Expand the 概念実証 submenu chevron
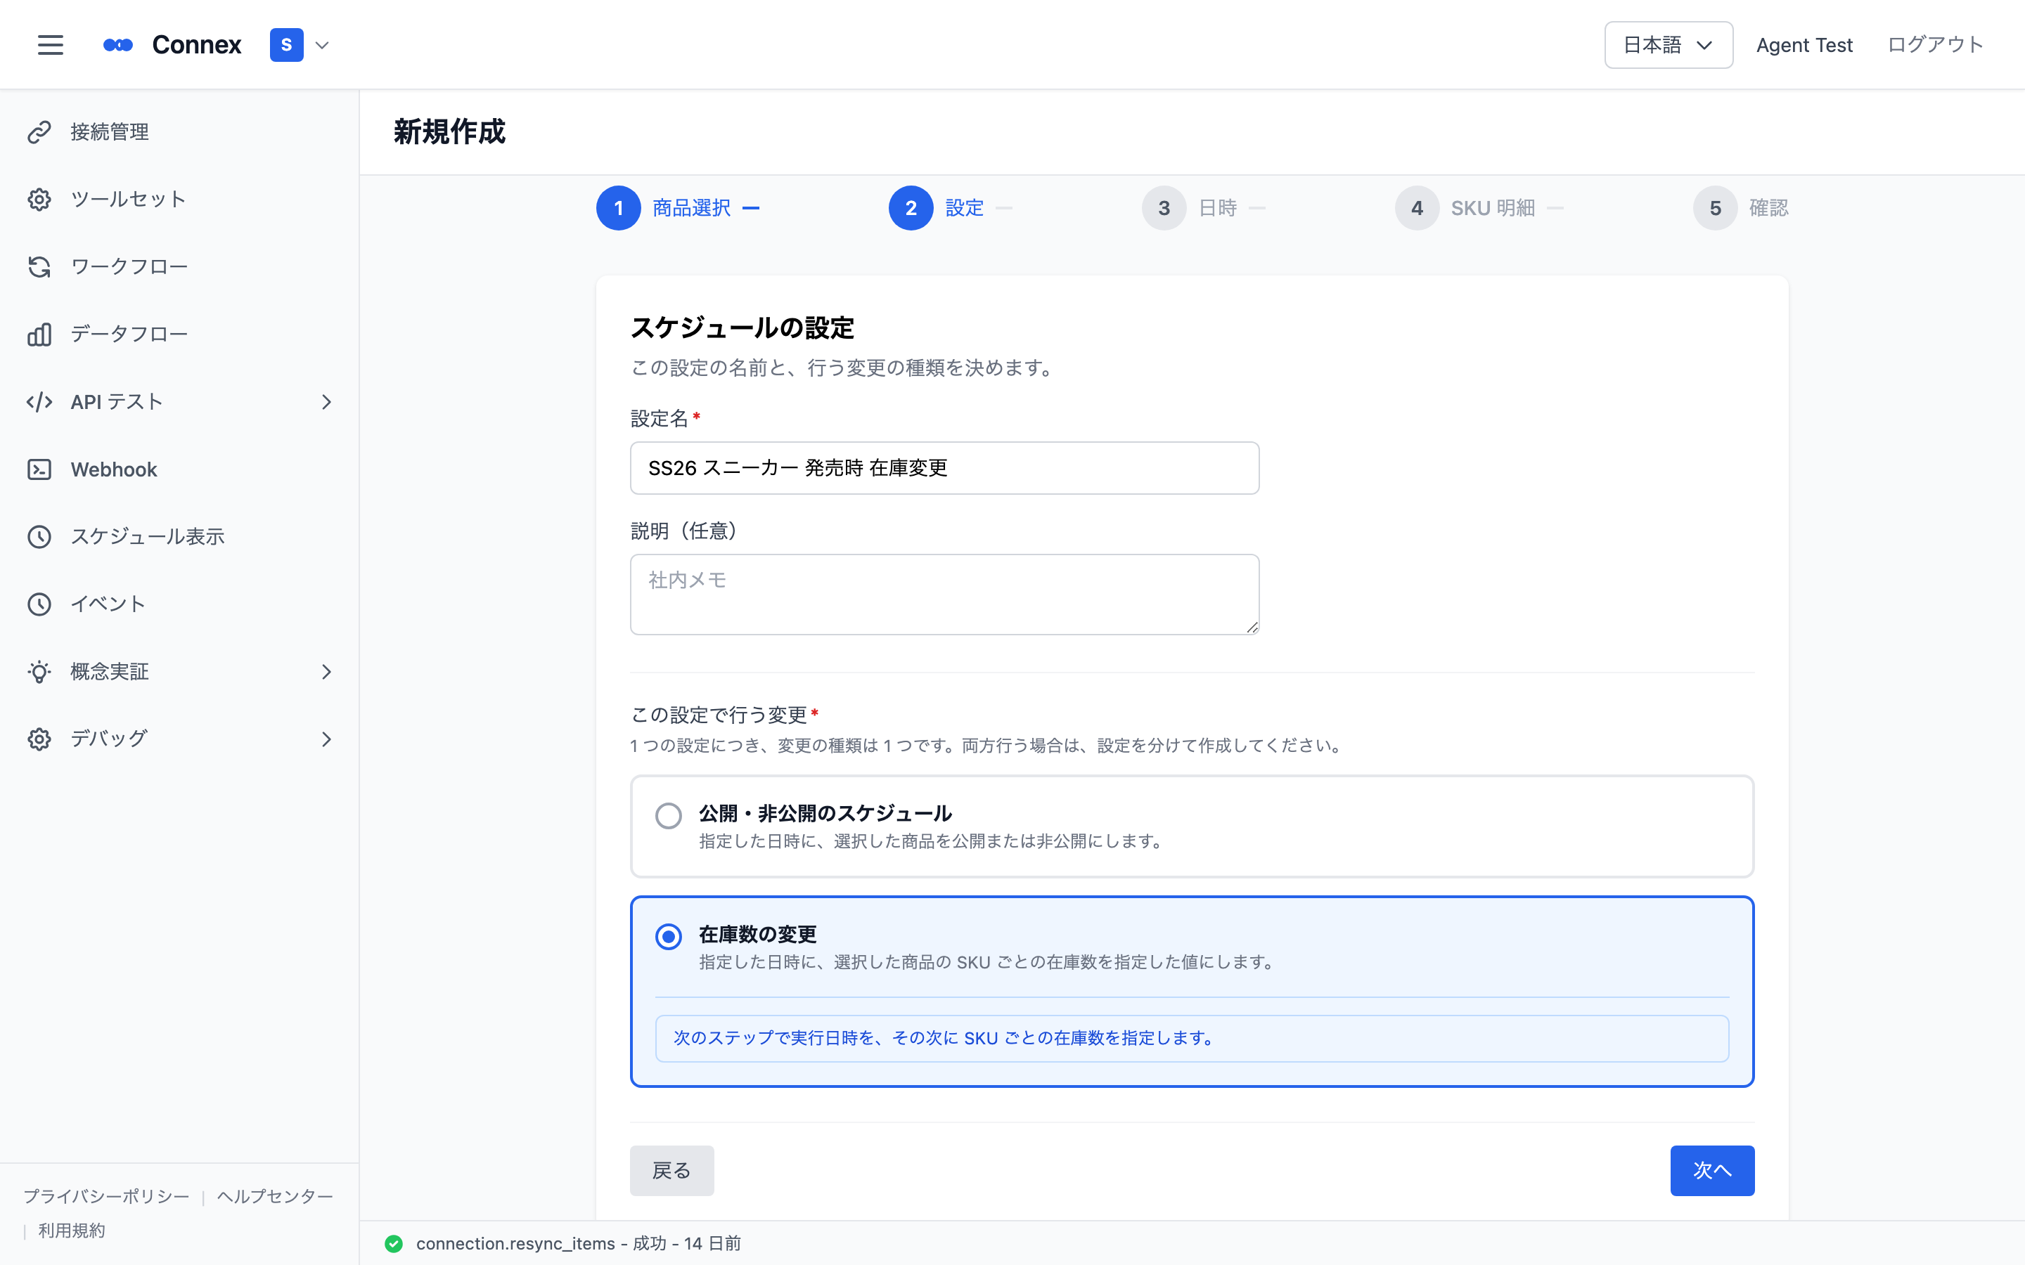The image size is (2025, 1265). coord(326,672)
